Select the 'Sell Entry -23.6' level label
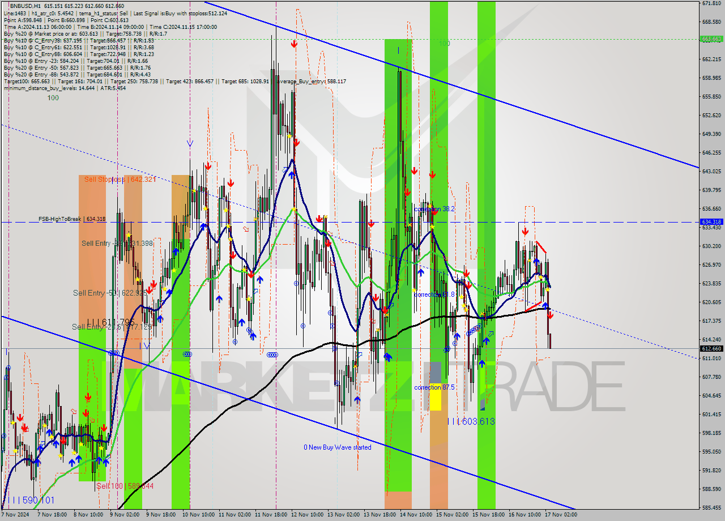The image size is (725, 521). click(112, 327)
